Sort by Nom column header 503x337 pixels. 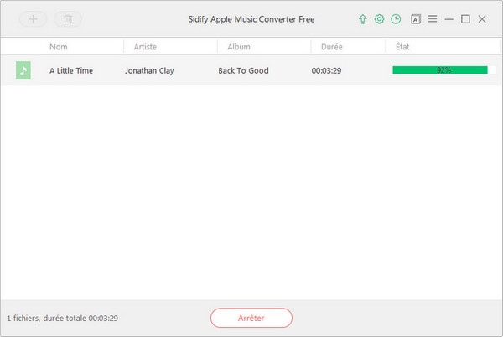tap(59, 47)
